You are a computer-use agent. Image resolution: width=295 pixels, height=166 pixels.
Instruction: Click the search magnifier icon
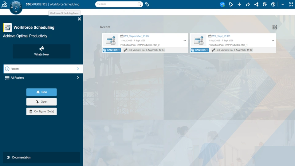coord(139,4)
